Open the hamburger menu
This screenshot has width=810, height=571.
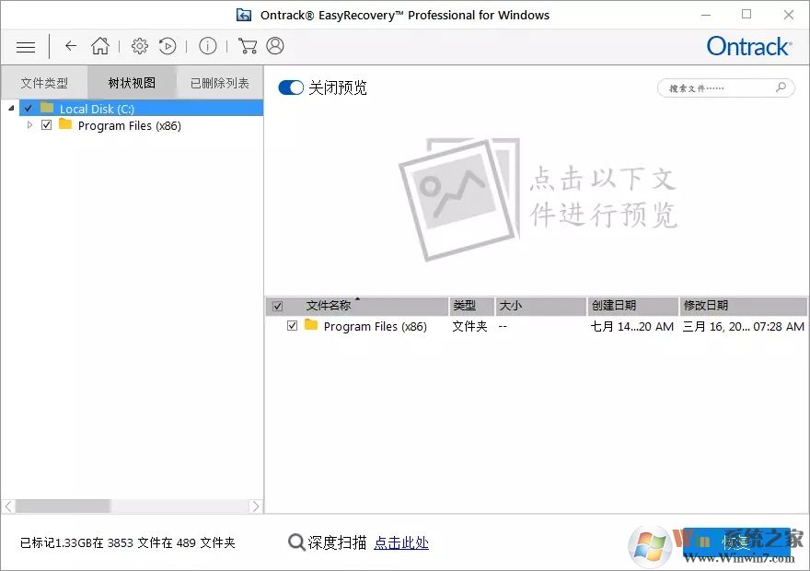pyautogui.click(x=26, y=47)
